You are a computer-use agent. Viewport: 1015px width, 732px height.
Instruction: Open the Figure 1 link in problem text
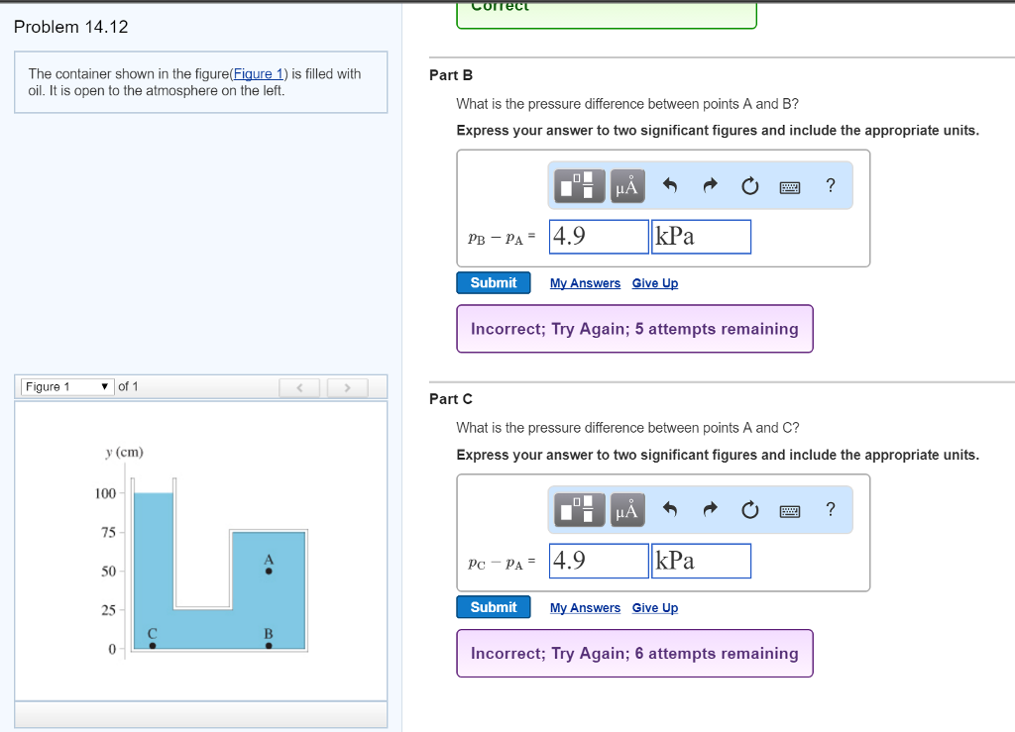coord(259,73)
